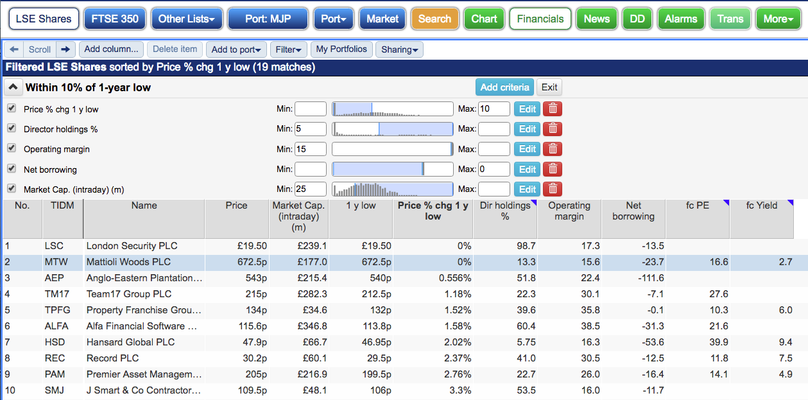This screenshot has width=808, height=400.
Task: Open the Alarms tab
Action: [x=682, y=19]
